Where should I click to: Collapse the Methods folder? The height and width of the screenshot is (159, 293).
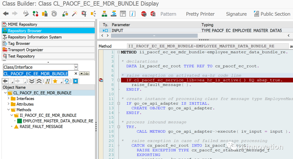(8, 110)
